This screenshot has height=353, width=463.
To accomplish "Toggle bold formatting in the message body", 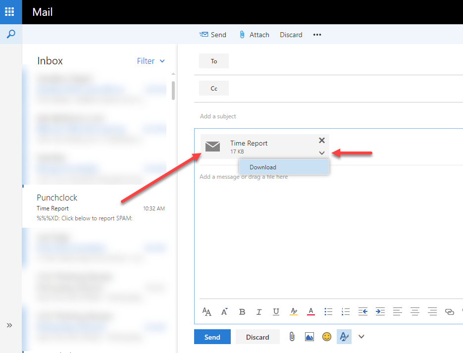I will tap(242, 312).
